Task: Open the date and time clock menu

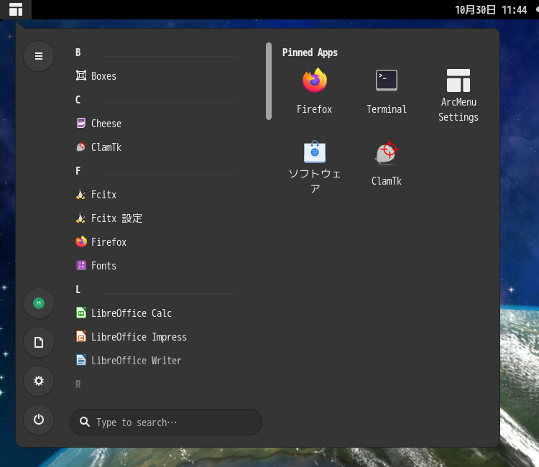Action: (x=491, y=9)
